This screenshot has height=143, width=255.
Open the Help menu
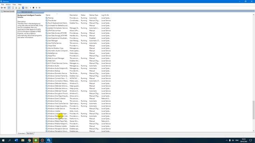pos(20,4)
